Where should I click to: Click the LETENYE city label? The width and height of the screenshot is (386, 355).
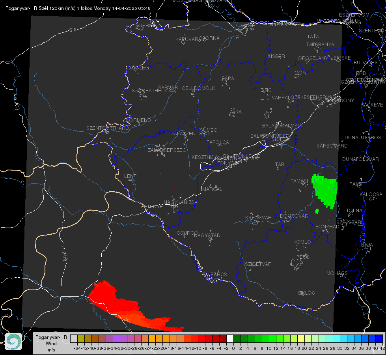(152, 206)
